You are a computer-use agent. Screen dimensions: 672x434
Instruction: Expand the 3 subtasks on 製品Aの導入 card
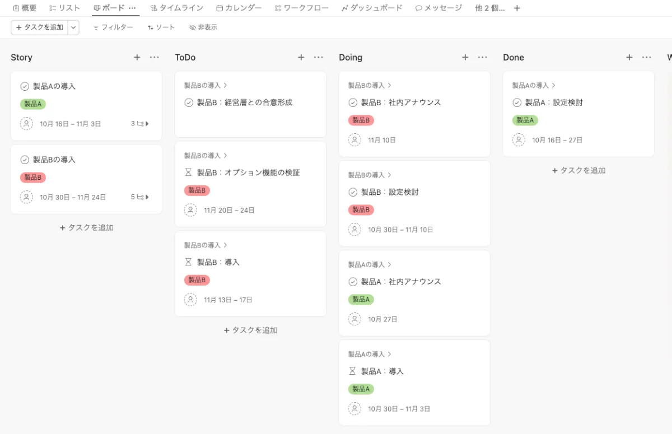pyautogui.click(x=140, y=124)
